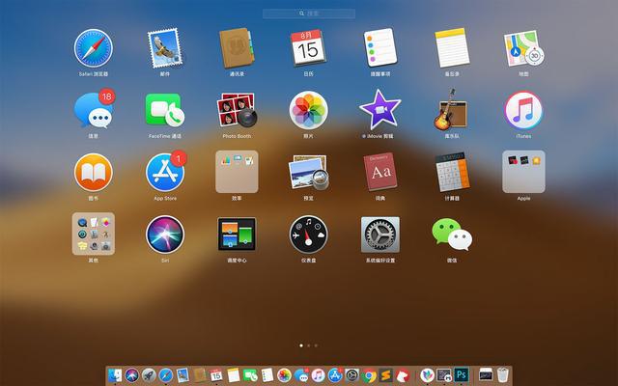The height and width of the screenshot is (386, 618).
Task: Open the Trash in the Dock
Action: click(503, 375)
